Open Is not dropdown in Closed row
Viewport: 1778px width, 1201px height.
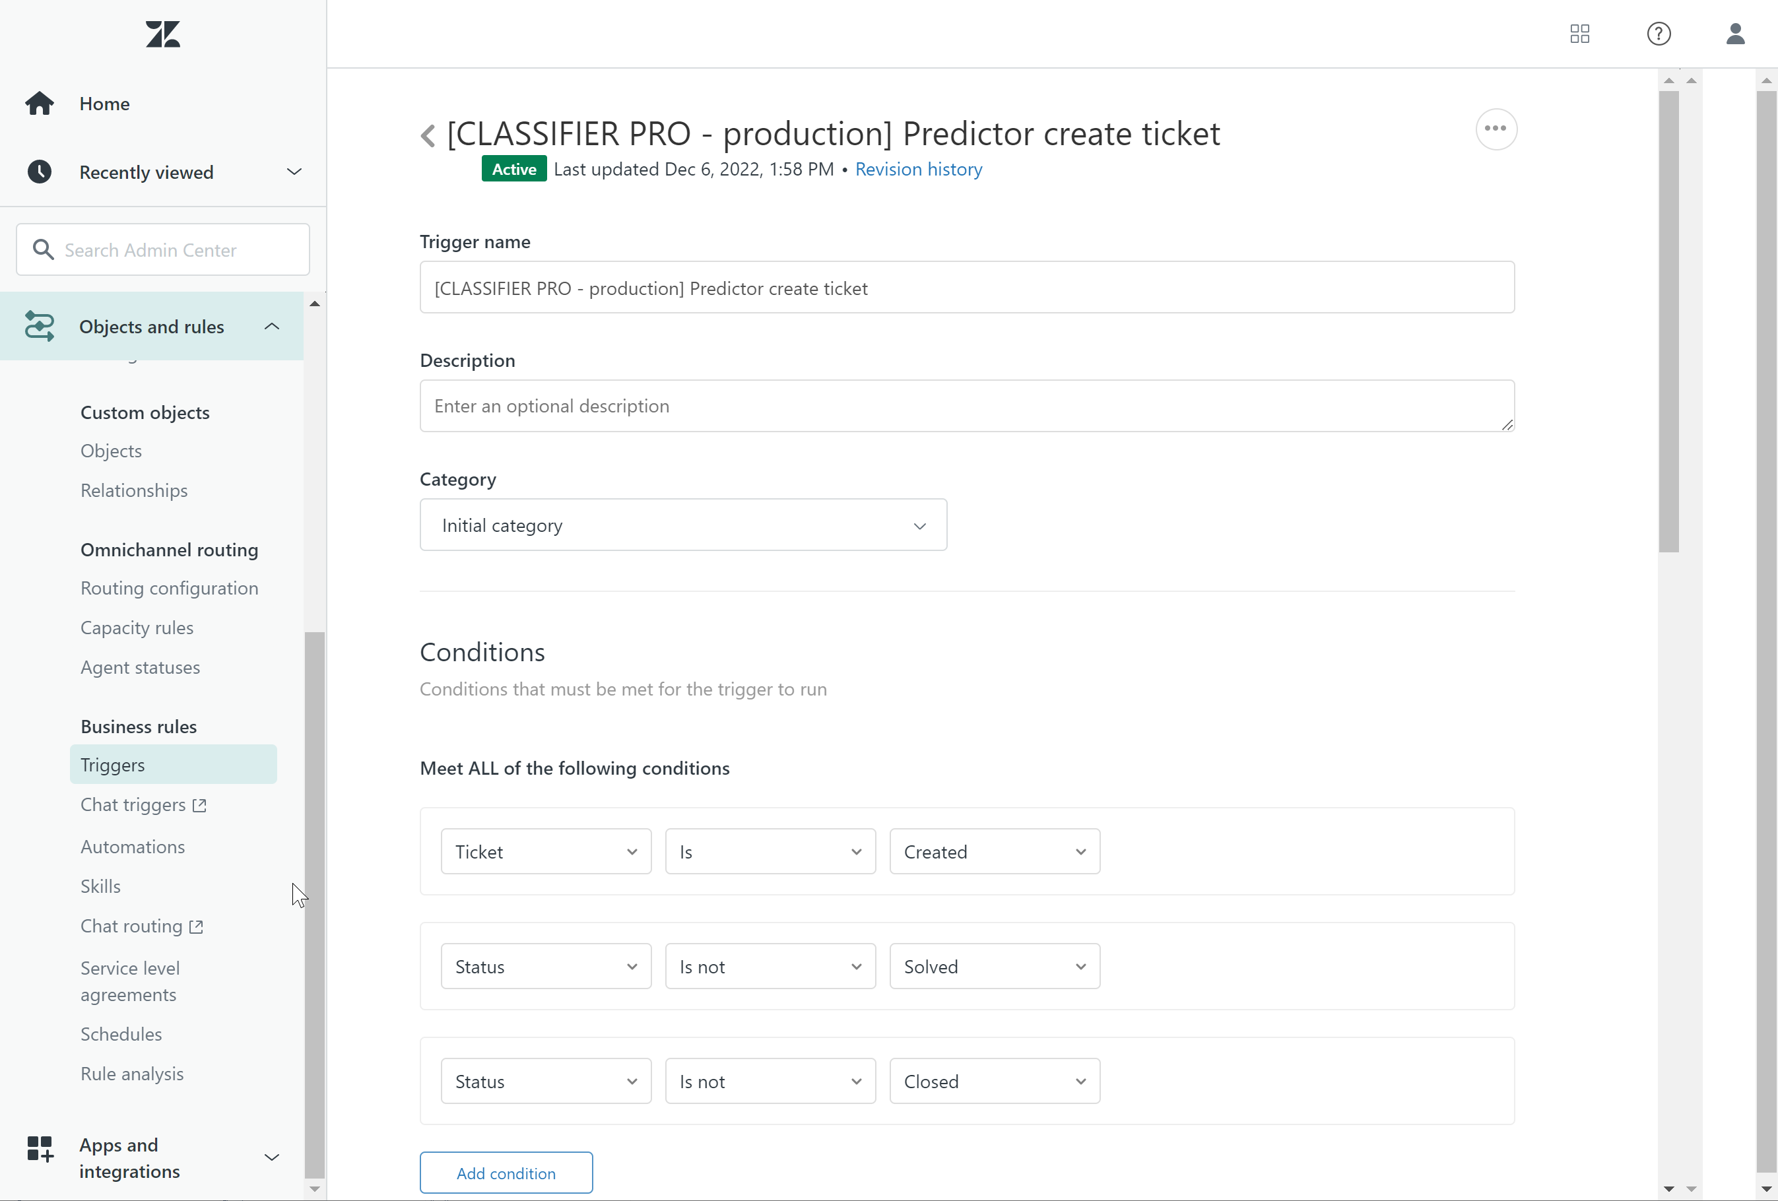point(770,1081)
